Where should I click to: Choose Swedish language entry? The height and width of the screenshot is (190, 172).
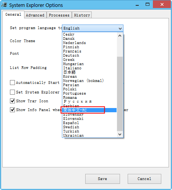[x=90, y=127]
